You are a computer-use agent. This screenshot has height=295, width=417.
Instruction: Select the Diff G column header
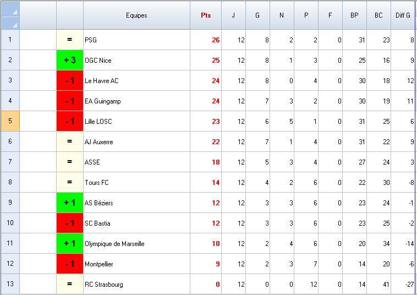pos(403,15)
